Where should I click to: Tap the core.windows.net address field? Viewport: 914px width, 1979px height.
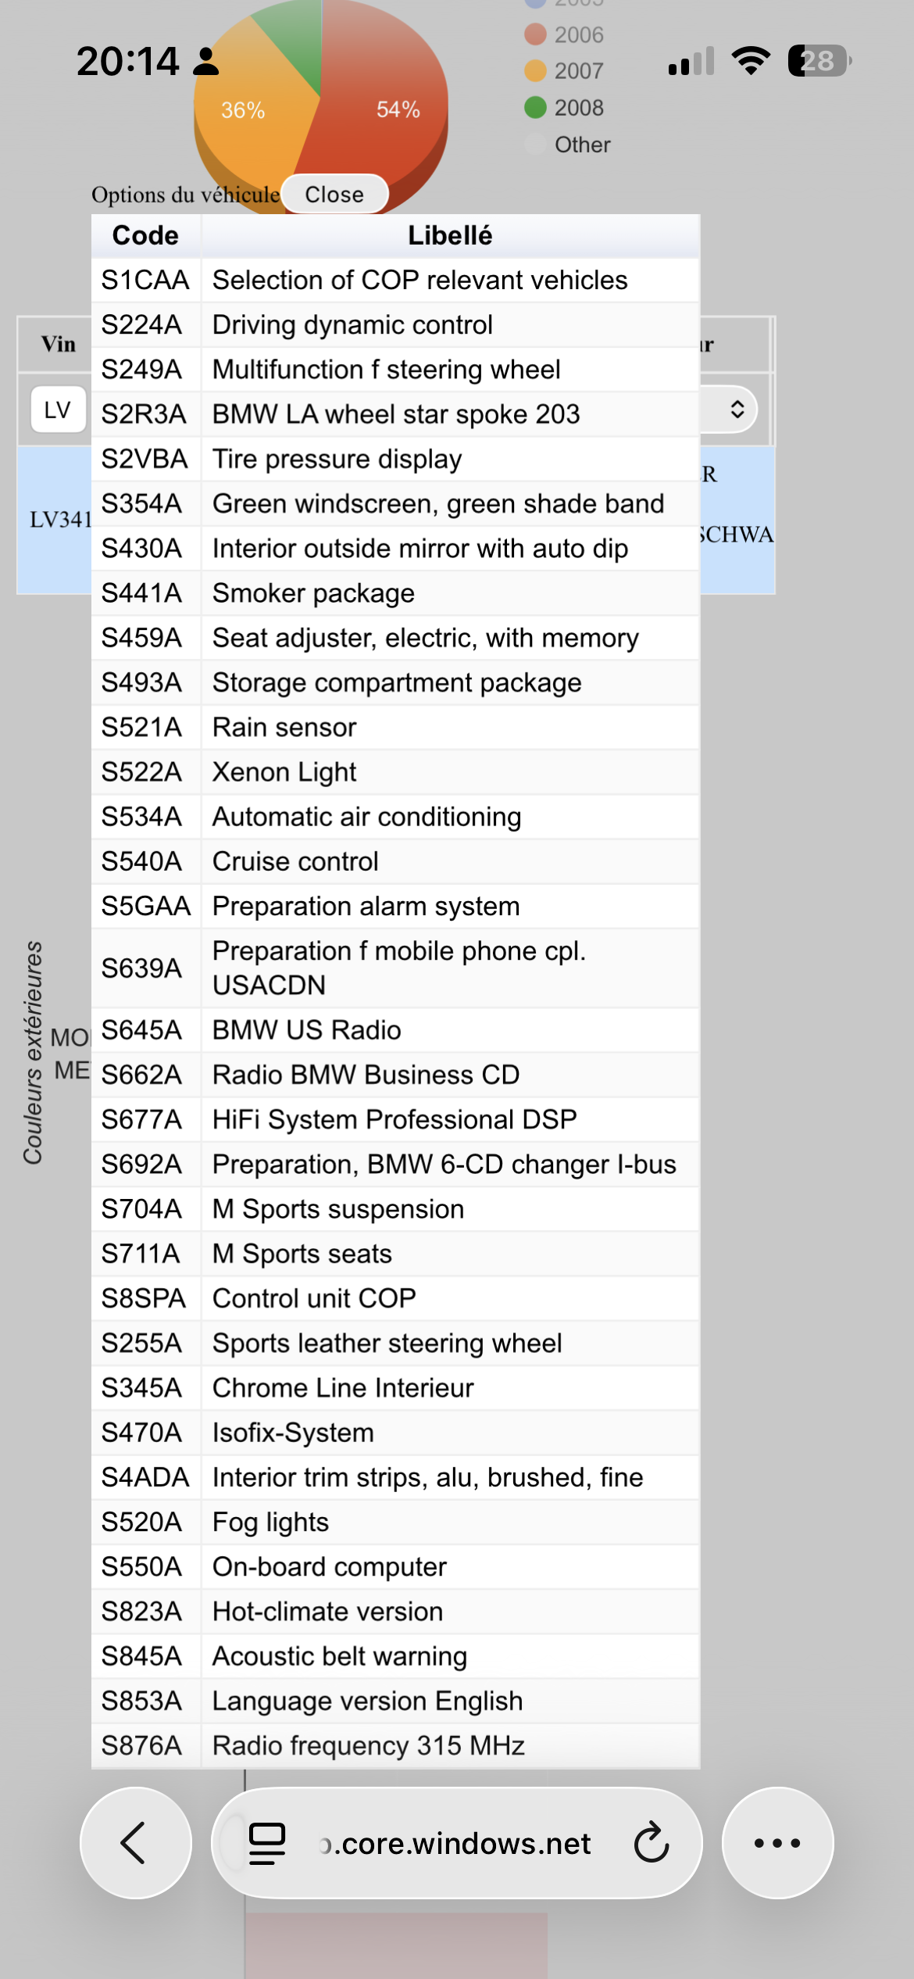(x=456, y=1843)
